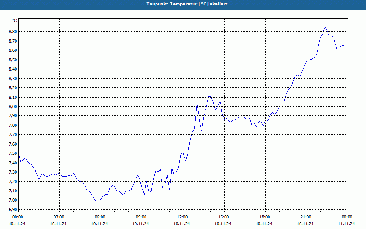Screen dimensions: 366x229
Task: Select the 8,10 y-axis value
Action: 13,97
